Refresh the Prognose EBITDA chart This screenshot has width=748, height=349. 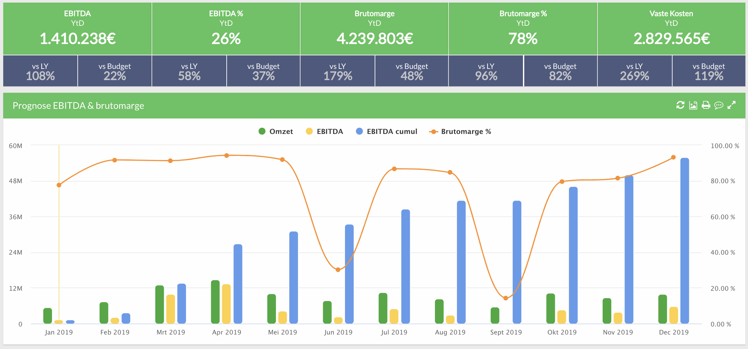coord(680,106)
